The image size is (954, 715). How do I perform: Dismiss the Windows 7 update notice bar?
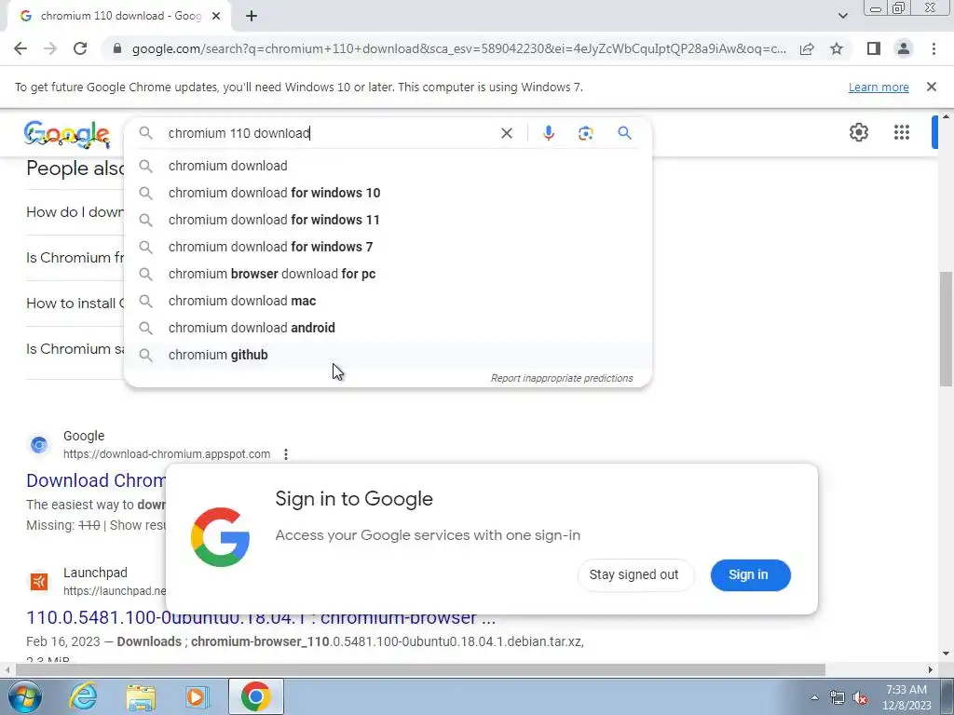[x=931, y=87]
